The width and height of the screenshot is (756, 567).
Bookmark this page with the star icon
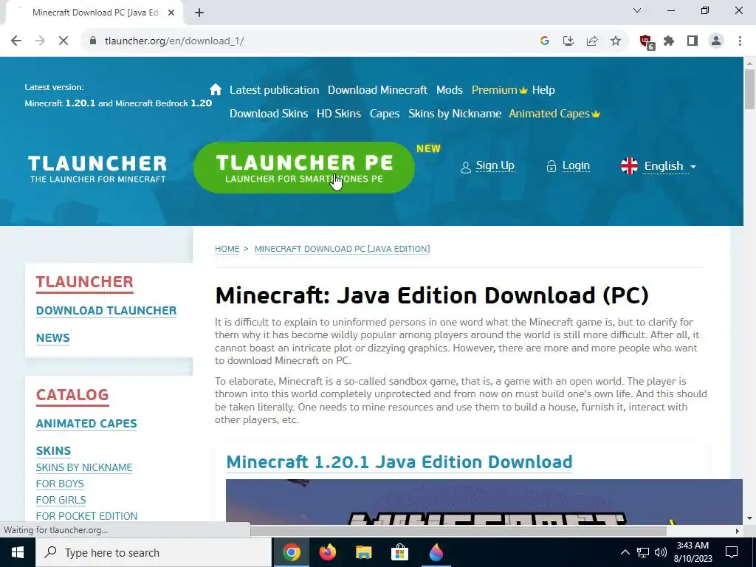(x=616, y=41)
